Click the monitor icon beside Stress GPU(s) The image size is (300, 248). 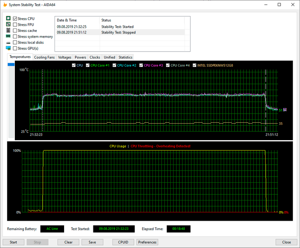8,48
